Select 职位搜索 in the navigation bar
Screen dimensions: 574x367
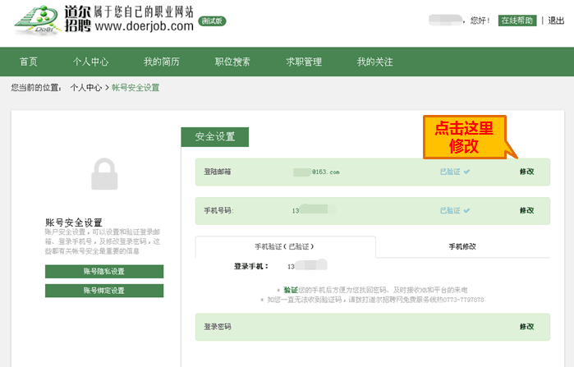tap(232, 62)
